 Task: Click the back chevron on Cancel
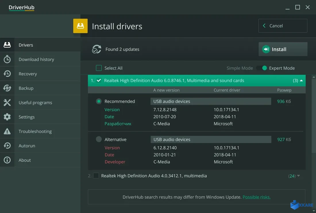click(264, 26)
